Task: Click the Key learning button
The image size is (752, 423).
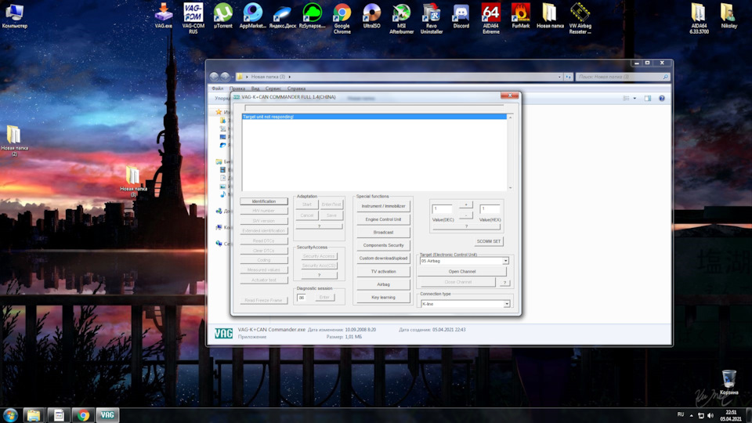Action: 383,298
